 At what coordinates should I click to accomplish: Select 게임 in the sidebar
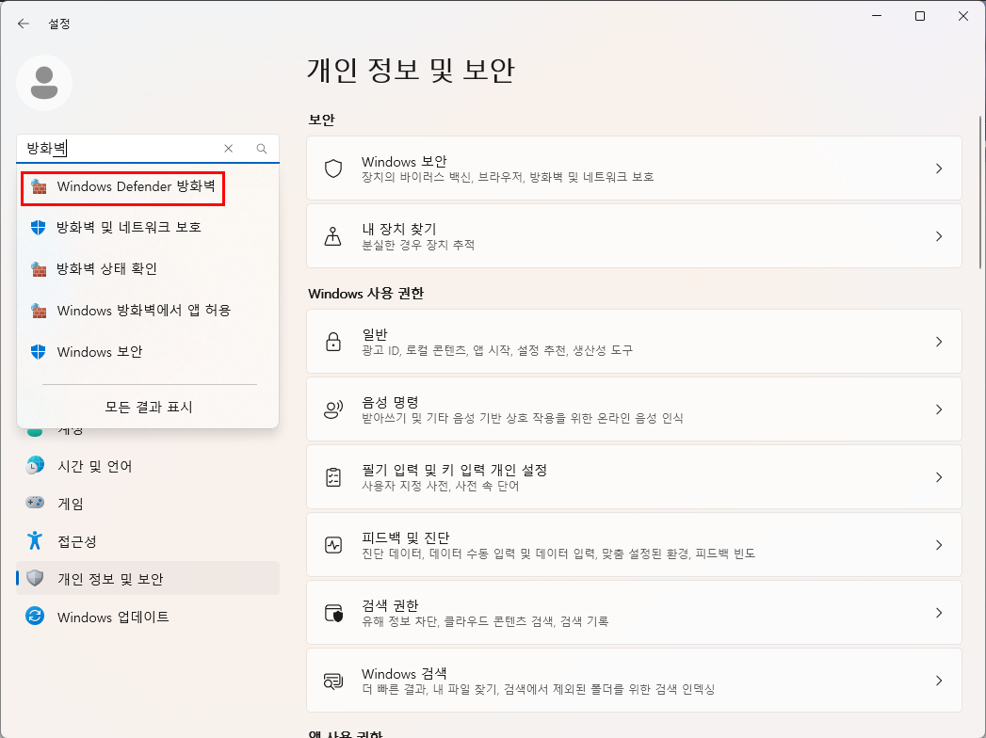(x=148, y=504)
